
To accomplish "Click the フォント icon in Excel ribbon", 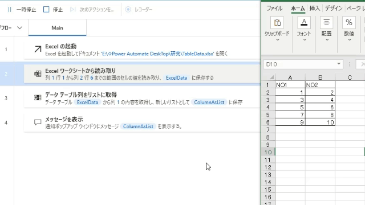I will click(304, 22).
